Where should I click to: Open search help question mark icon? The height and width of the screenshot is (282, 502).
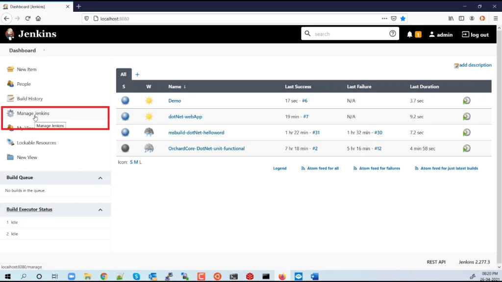click(393, 34)
